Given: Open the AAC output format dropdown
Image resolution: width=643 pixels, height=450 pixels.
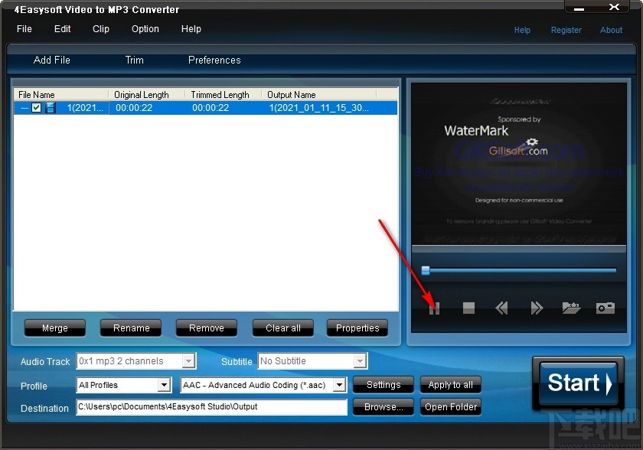Looking at the screenshot, I should pyautogui.click(x=339, y=385).
